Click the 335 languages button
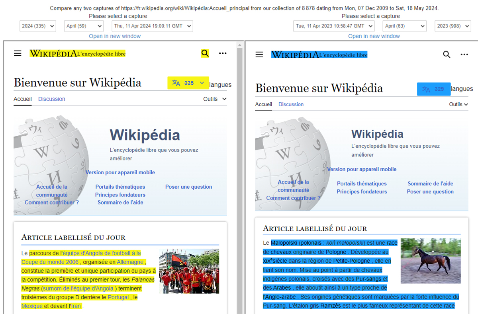478x314 pixels. [188, 83]
